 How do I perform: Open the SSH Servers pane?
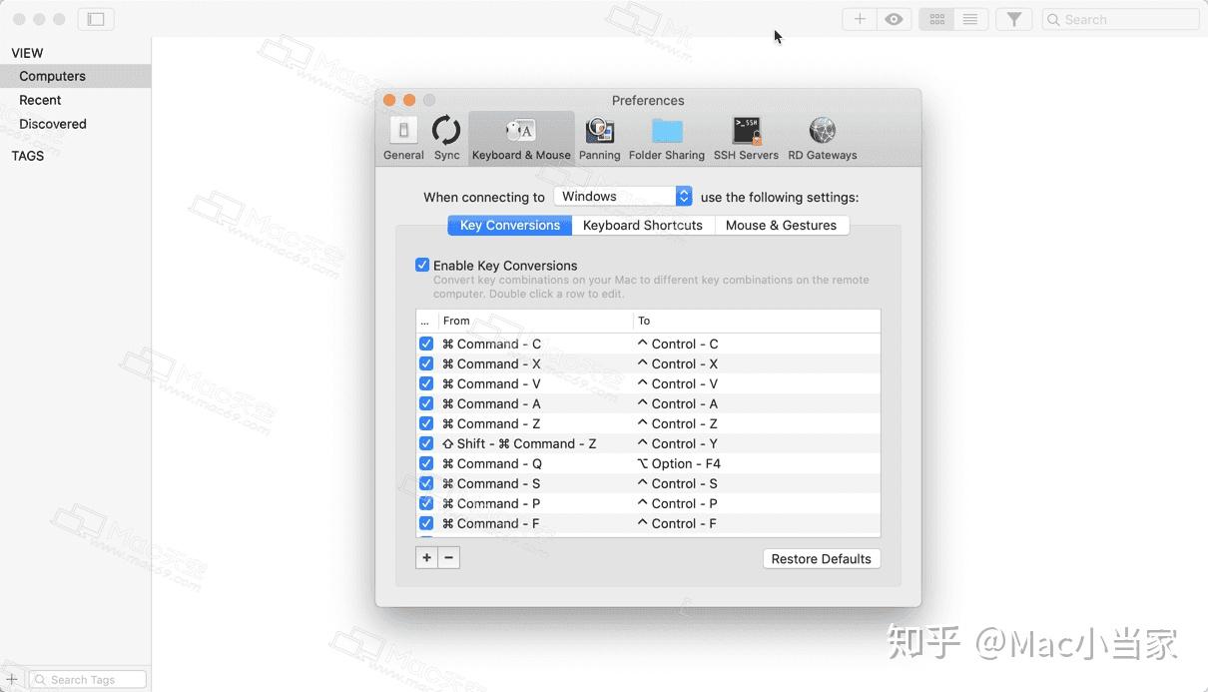pyautogui.click(x=745, y=138)
